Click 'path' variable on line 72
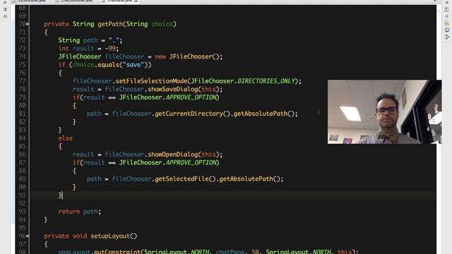Screen dimensions: 452x254 tap(90, 40)
